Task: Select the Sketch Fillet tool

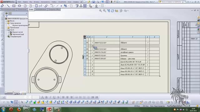Action: coord(51,6)
